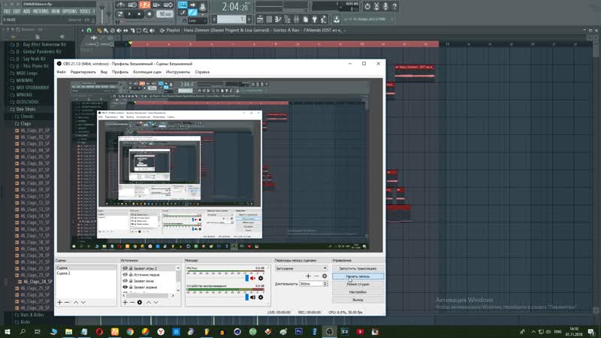Remove the selected source with the minus icon

tap(132, 303)
